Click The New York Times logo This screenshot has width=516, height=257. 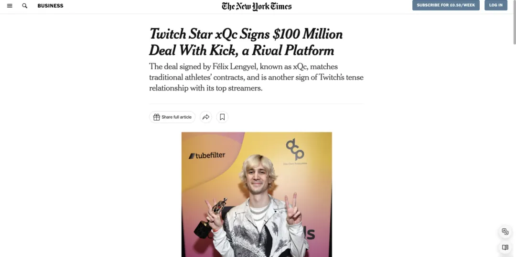[x=257, y=6]
